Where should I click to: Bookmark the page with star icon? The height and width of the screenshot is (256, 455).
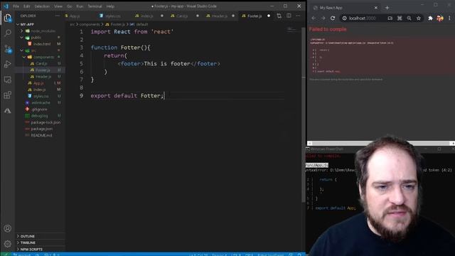pos(419,18)
